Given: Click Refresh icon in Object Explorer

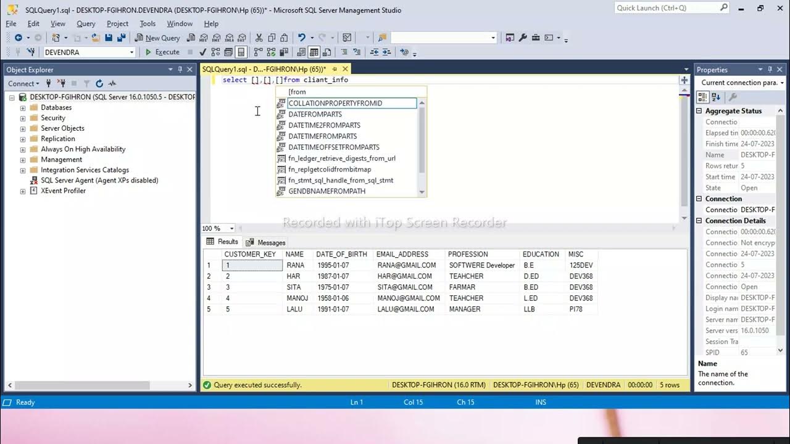Looking at the screenshot, I should point(99,83).
